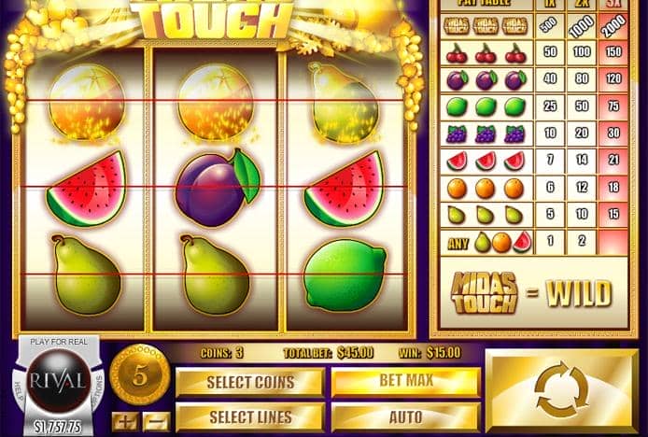Open Play For Real link

59,342
